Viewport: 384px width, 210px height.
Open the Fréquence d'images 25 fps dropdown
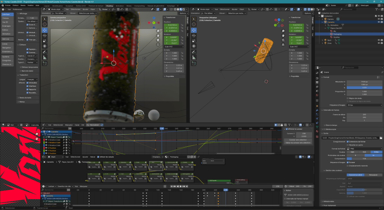coord(364,105)
